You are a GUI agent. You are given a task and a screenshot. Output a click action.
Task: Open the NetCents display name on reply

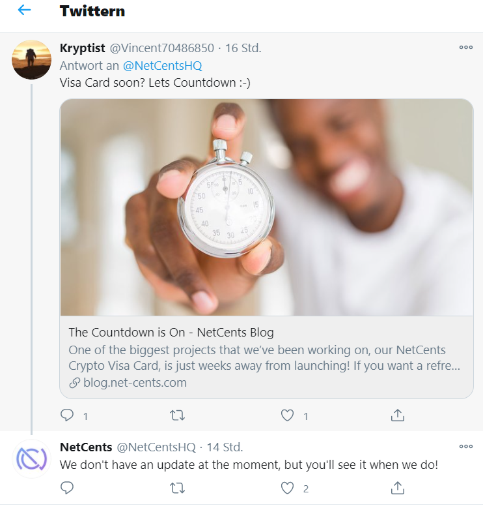click(86, 447)
